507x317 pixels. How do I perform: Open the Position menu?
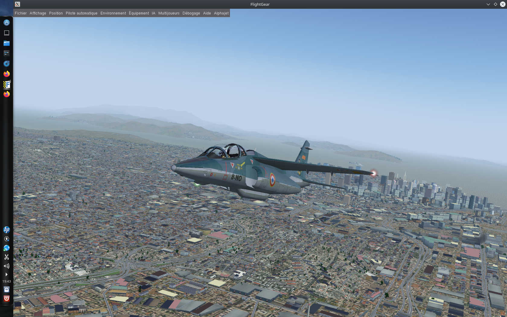coord(56,13)
